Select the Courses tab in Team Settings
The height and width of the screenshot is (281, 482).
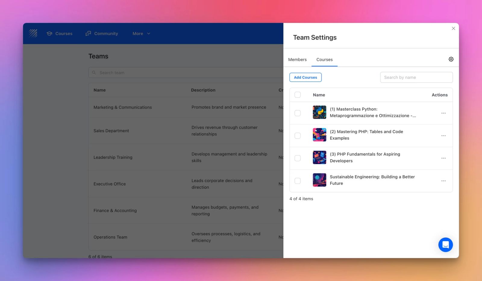click(x=324, y=60)
